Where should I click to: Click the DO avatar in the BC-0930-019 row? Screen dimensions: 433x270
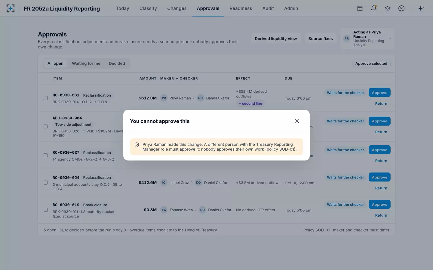pyautogui.click(x=203, y=210)
